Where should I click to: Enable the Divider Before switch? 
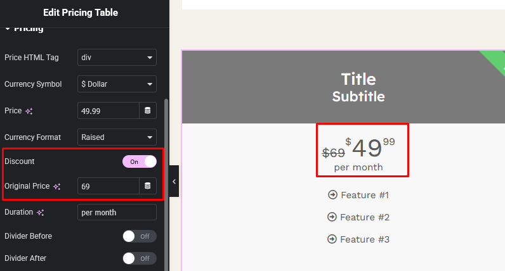[x=140, y=236]
